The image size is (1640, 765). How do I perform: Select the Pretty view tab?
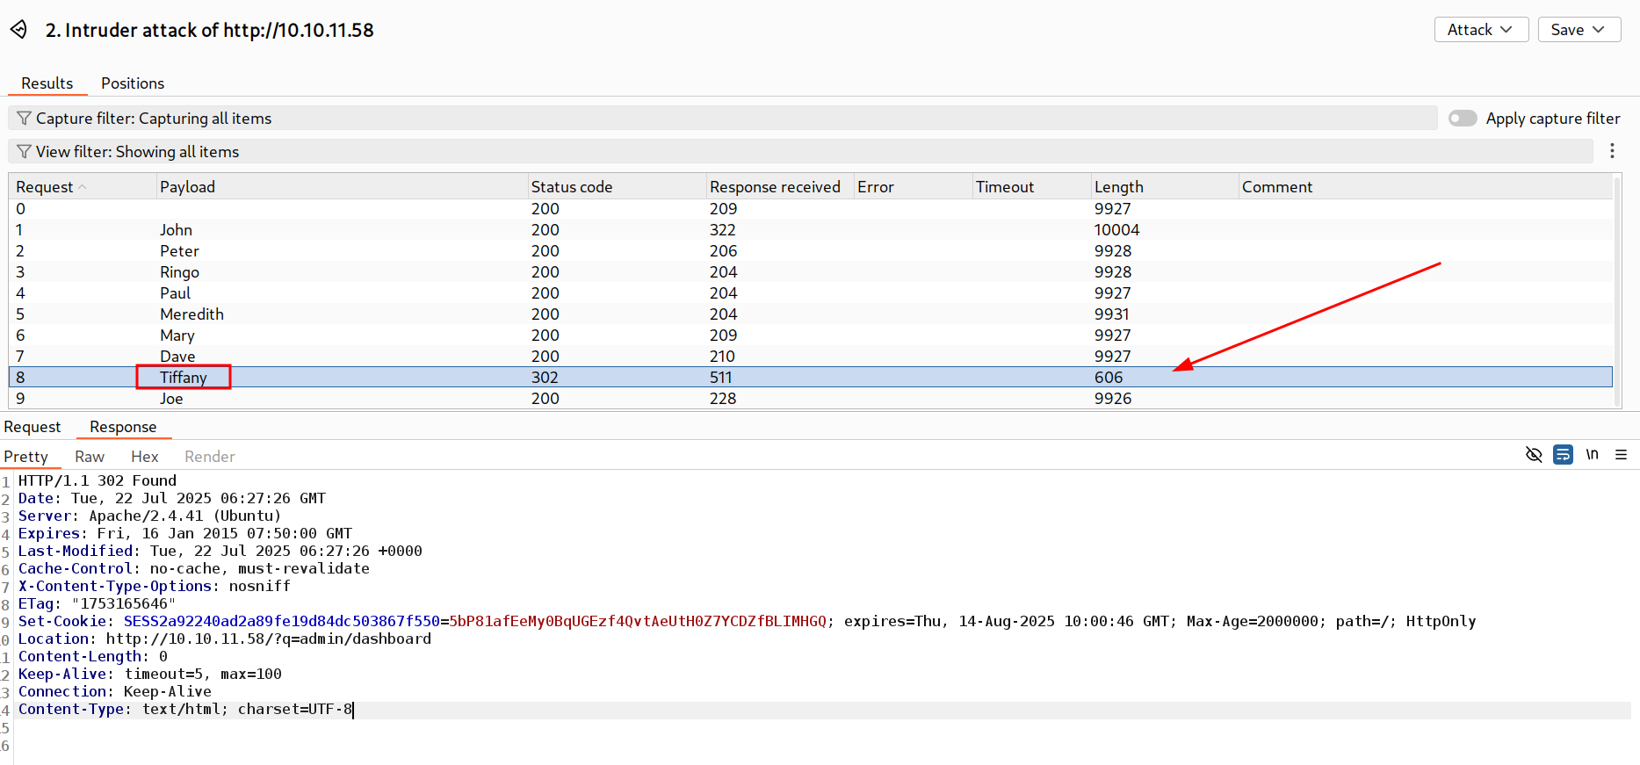point(26,457)
